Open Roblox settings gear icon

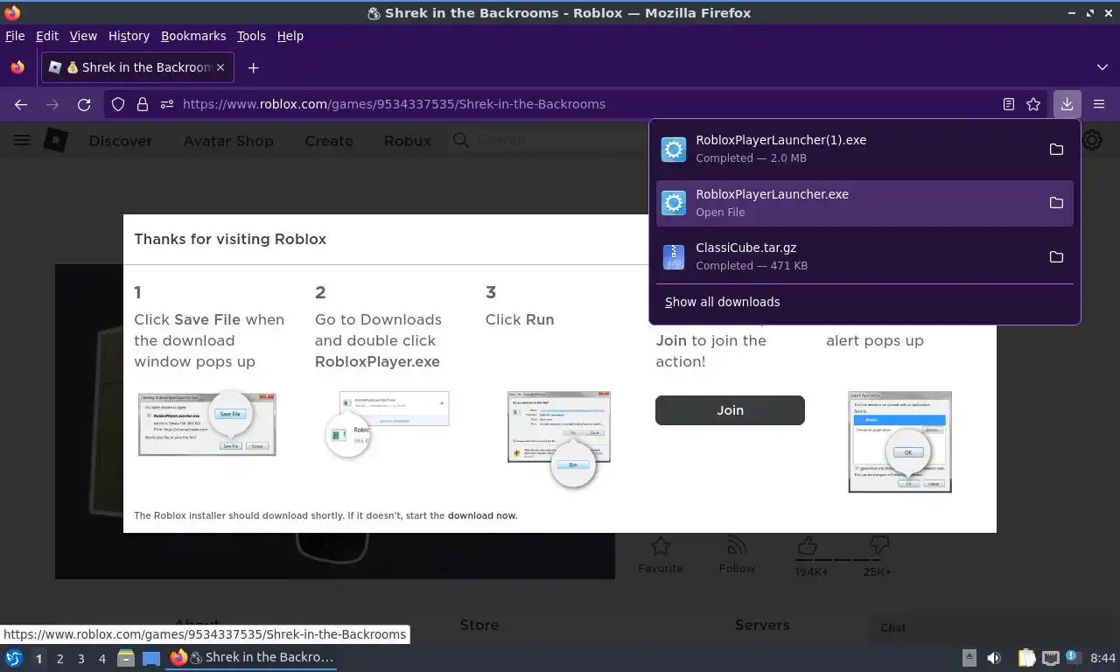coord(1093,140)
